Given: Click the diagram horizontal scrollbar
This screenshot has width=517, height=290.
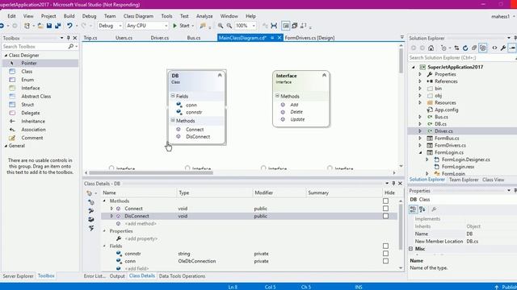Looking at the screenshot, I should tap(151, 172).
